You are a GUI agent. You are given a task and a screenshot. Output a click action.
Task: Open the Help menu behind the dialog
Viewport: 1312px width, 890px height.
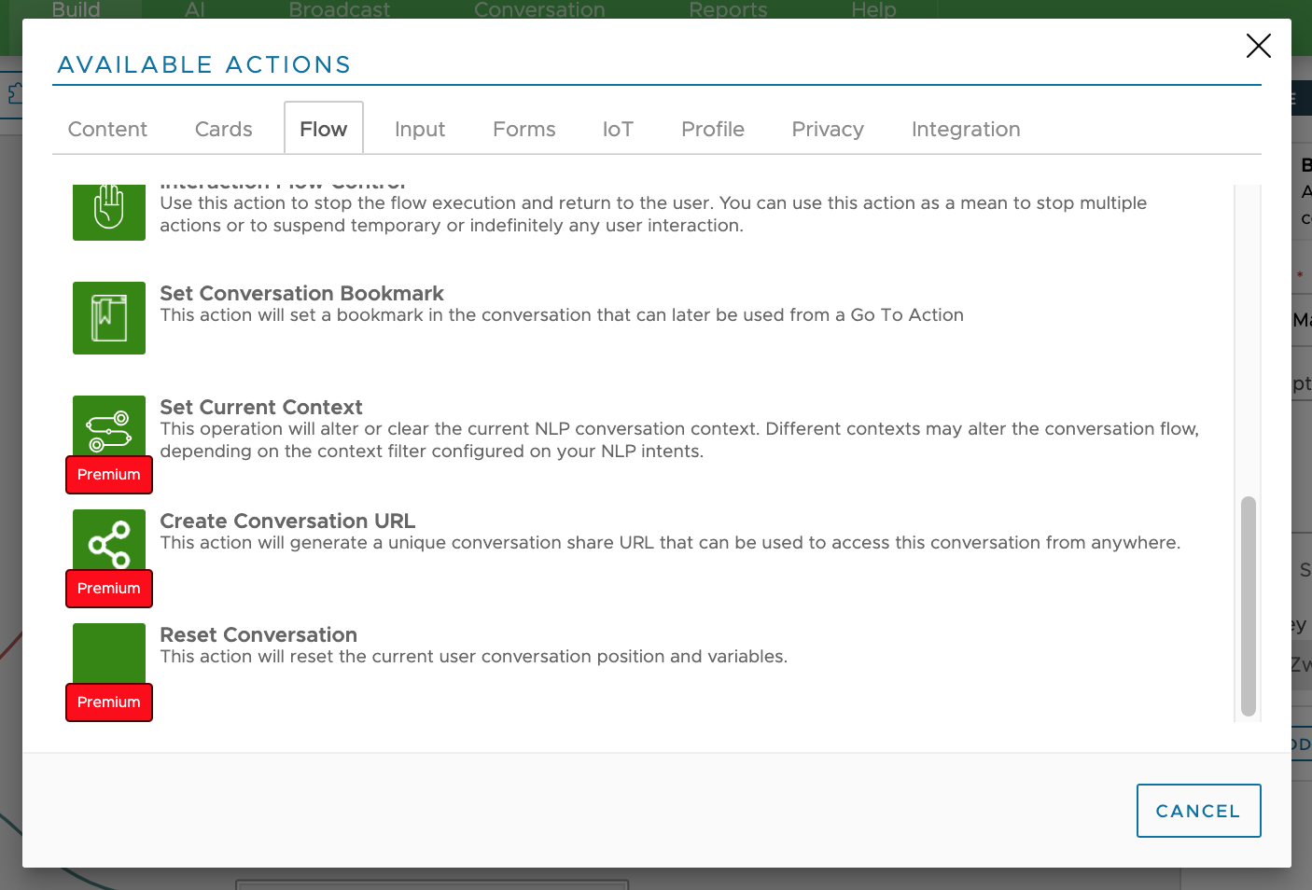click(x=873, y=10)
